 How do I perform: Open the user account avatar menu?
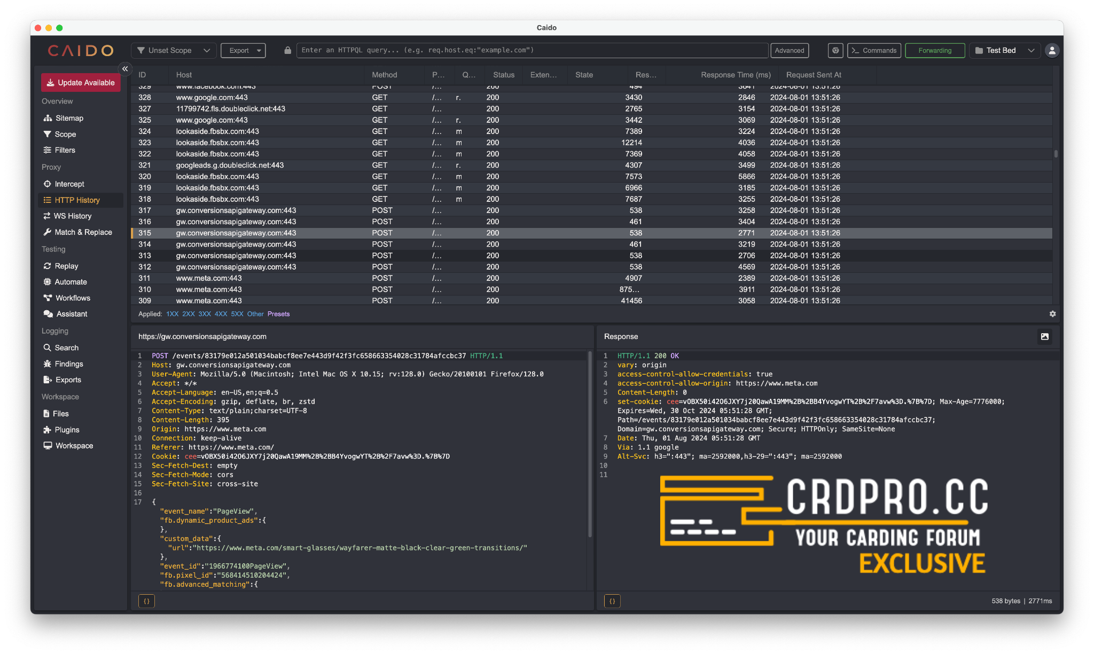pyautogui.click(x=1052, y=50)
